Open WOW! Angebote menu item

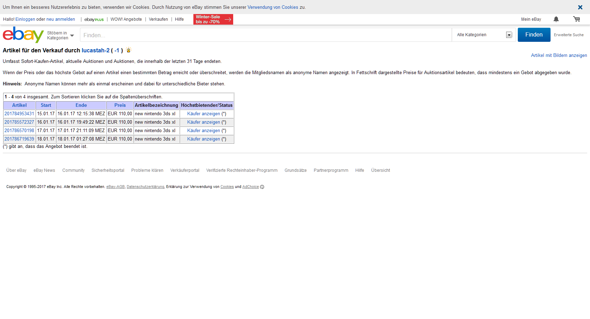pos(126,19)
